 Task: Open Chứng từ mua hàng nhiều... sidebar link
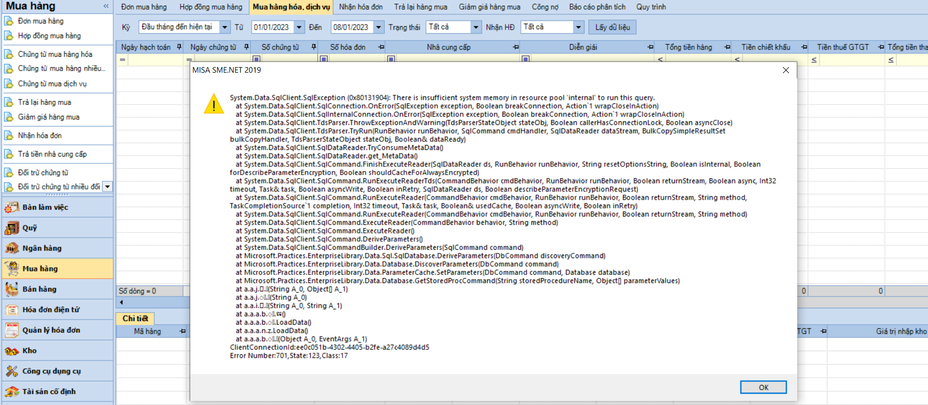coord(62,68)
